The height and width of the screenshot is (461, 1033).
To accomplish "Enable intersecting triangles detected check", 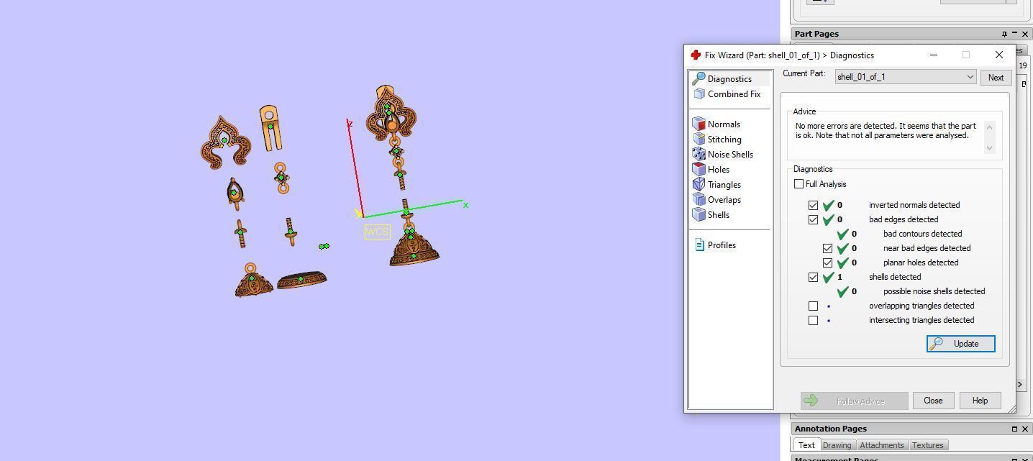I will [813, 320].
